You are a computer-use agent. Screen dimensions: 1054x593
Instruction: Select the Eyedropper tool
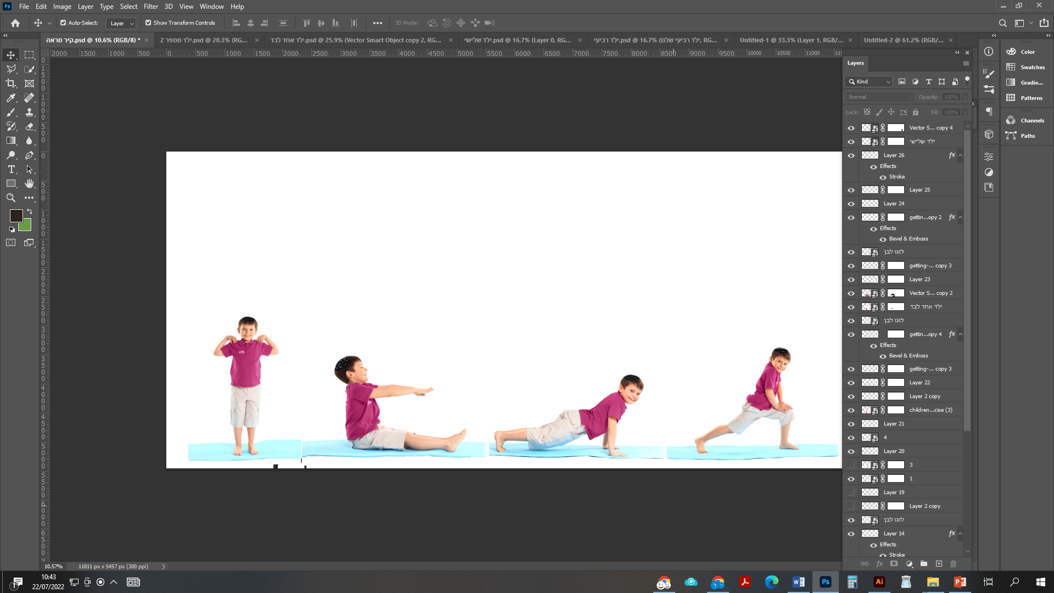(x=11, y=98)
